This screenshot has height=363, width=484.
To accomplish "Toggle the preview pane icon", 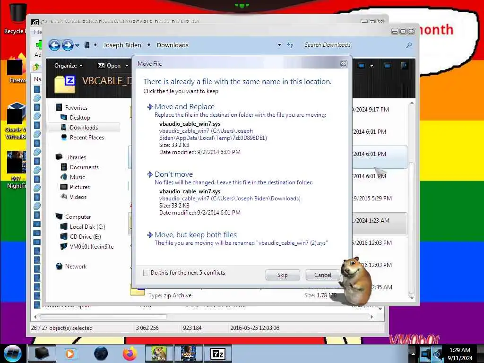I will [x=387, y=65].
